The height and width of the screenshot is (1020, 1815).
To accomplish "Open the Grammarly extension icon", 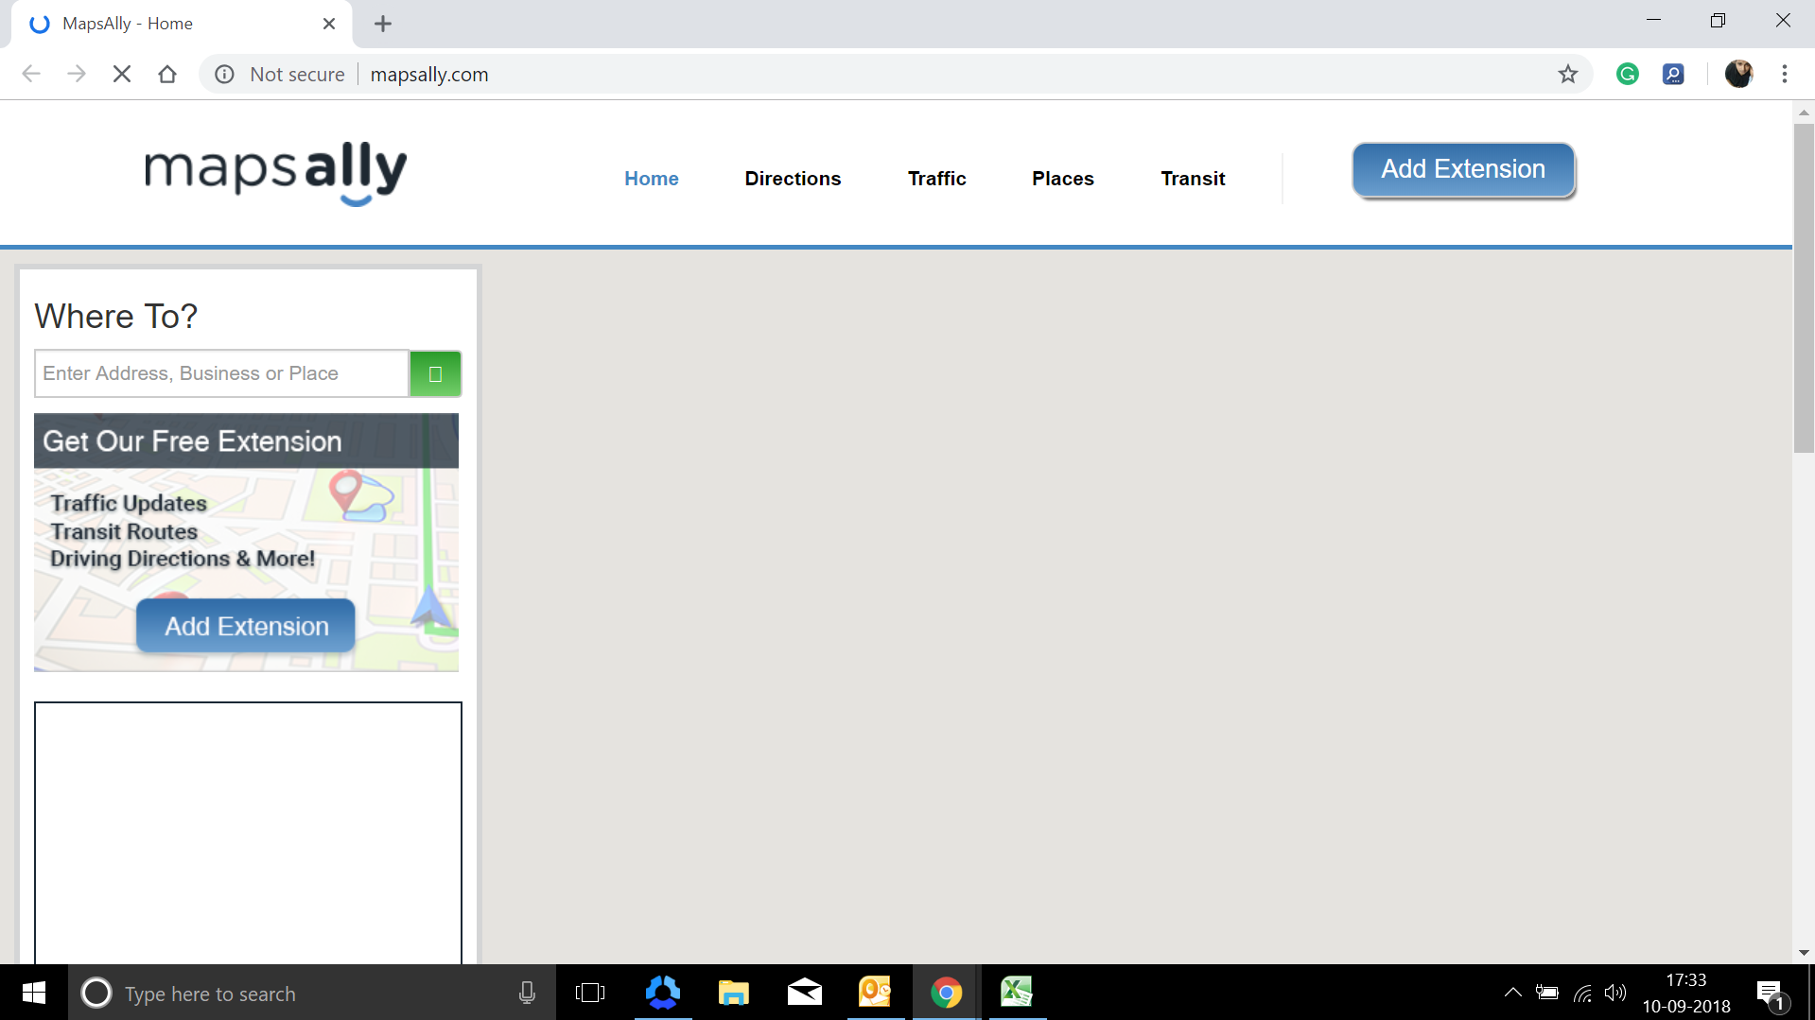I will pyautogui.click(x=1627, y=75).
